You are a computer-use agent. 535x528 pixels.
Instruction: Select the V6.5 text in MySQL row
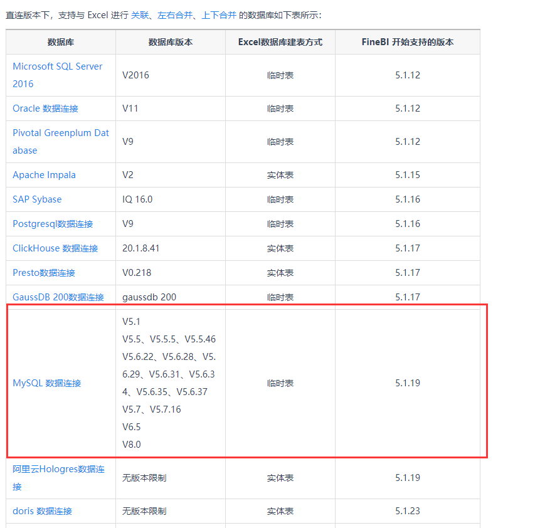click(131, 426)
